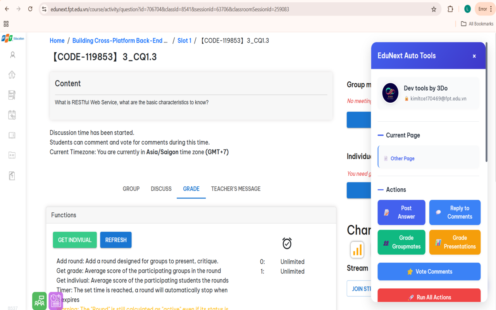Viewport: 496px width, 310px height.
Task: Click the Vote Comments button
Action: point(429,271)
